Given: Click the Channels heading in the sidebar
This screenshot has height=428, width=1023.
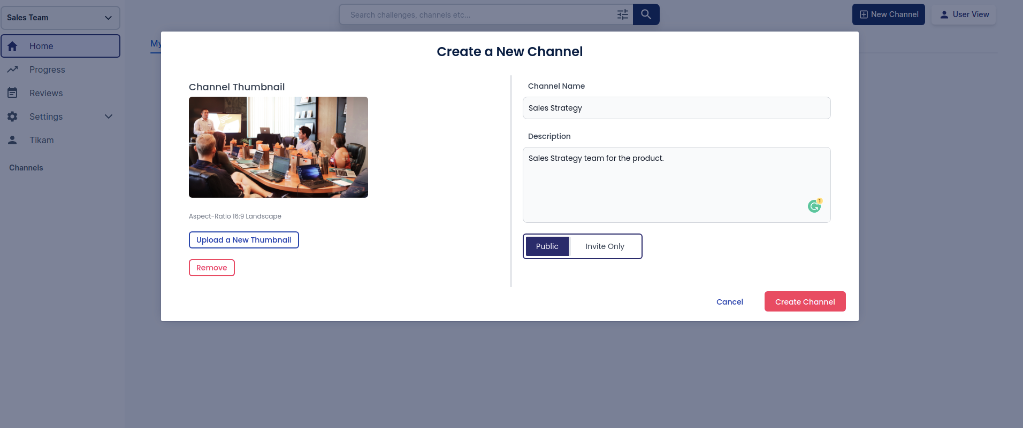Looking at the screenshot, I should point(26,168).
